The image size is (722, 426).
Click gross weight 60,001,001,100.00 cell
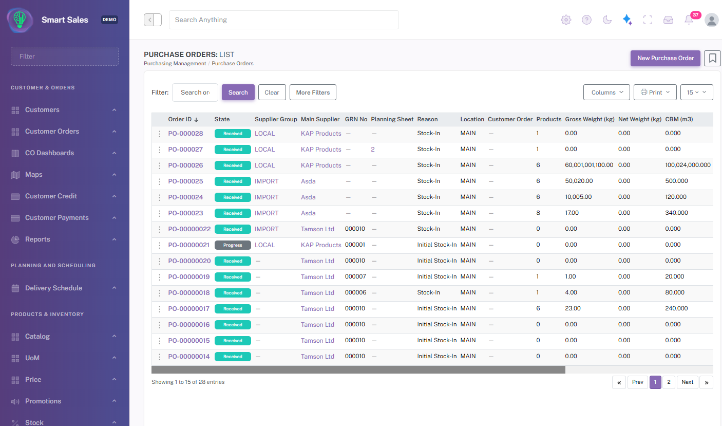click(x=589, y=165)
